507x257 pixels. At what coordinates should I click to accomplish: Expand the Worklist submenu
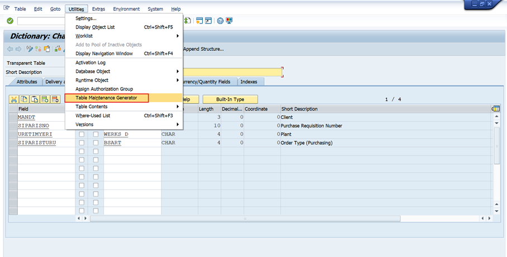click(178, 36)
